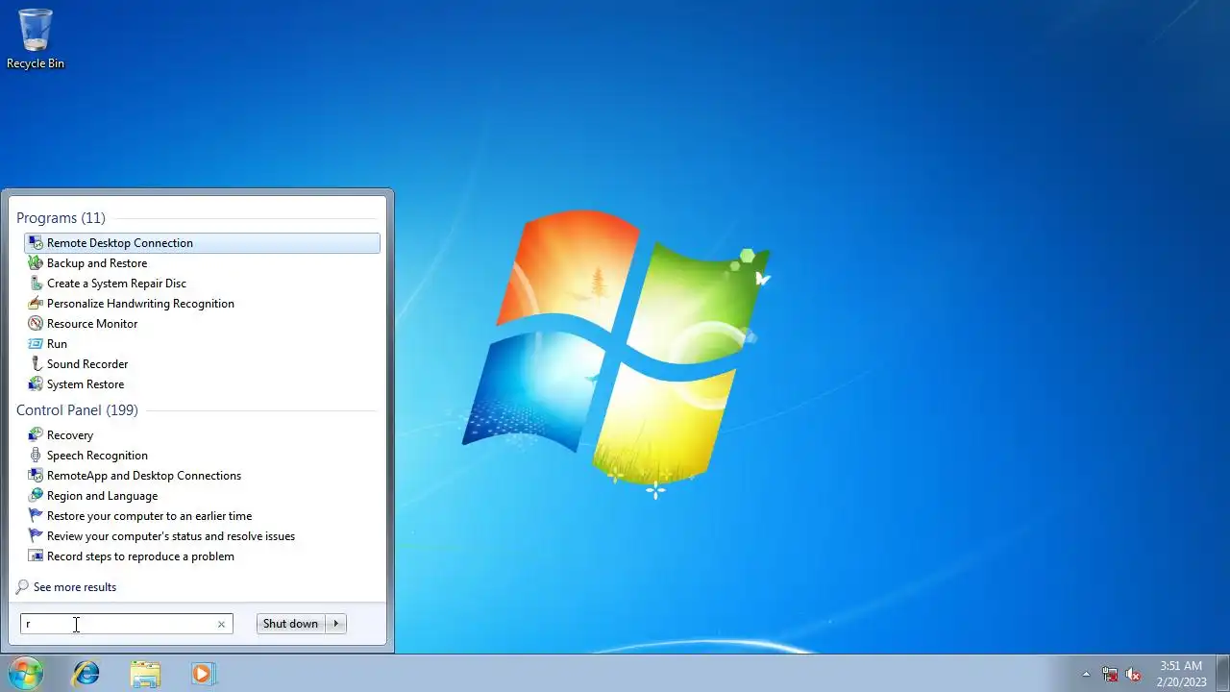The image size is (1230, 692).
Task: Select Record steps to reproduce a problem
Action: pos(140,556)
